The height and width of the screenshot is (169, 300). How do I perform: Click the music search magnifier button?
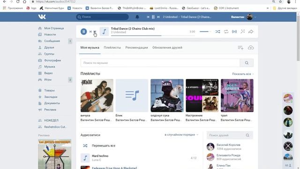(x=247, y=63)
